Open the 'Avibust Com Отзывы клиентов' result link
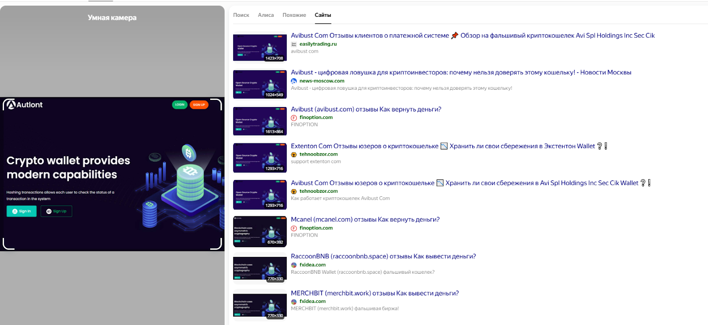 point(473,35)
